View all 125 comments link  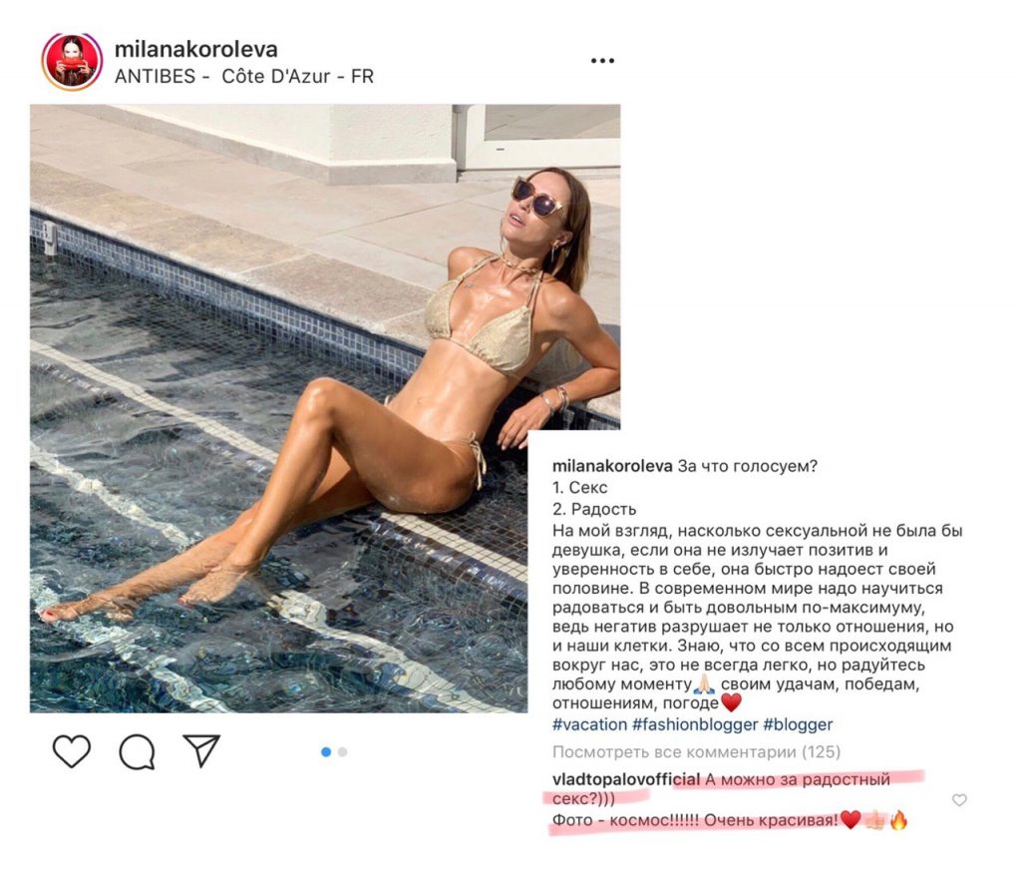(x=696, y=751)
